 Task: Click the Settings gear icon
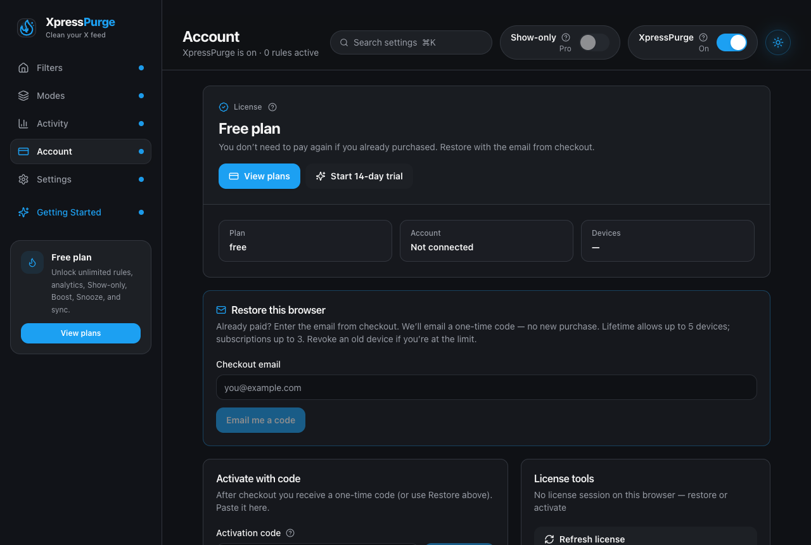[x=23, y=179]
